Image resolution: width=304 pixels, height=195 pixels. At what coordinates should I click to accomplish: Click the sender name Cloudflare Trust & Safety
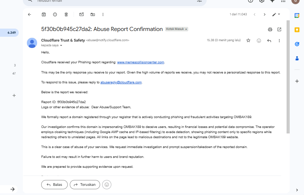click(x=63, y=40)
